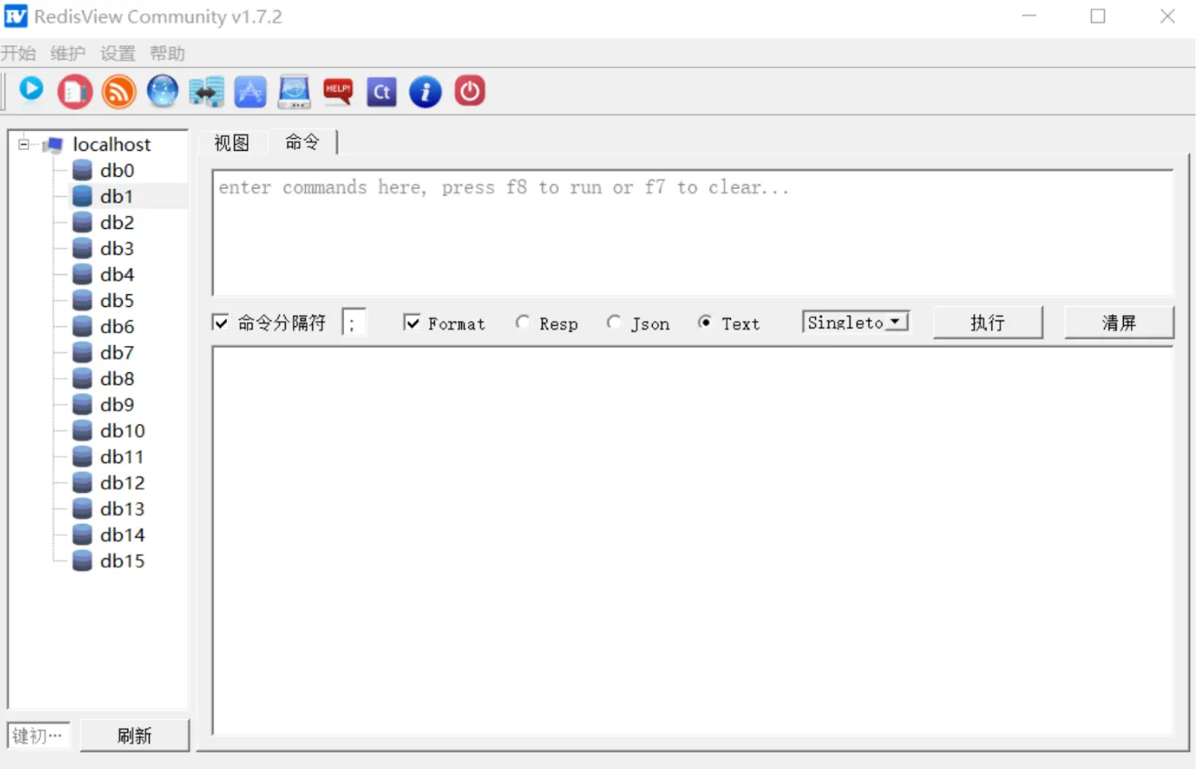Click inside the command output area

tap(693, 540)
